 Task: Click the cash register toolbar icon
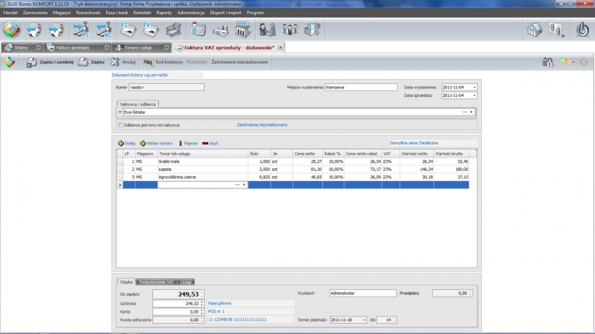pyautogui.click(x=220, y=31)
